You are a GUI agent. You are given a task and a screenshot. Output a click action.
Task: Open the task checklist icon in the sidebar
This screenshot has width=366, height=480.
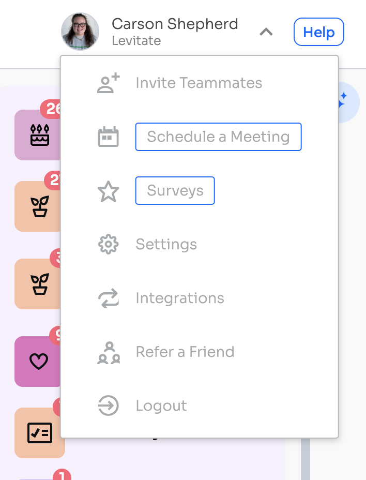point(40,432)
